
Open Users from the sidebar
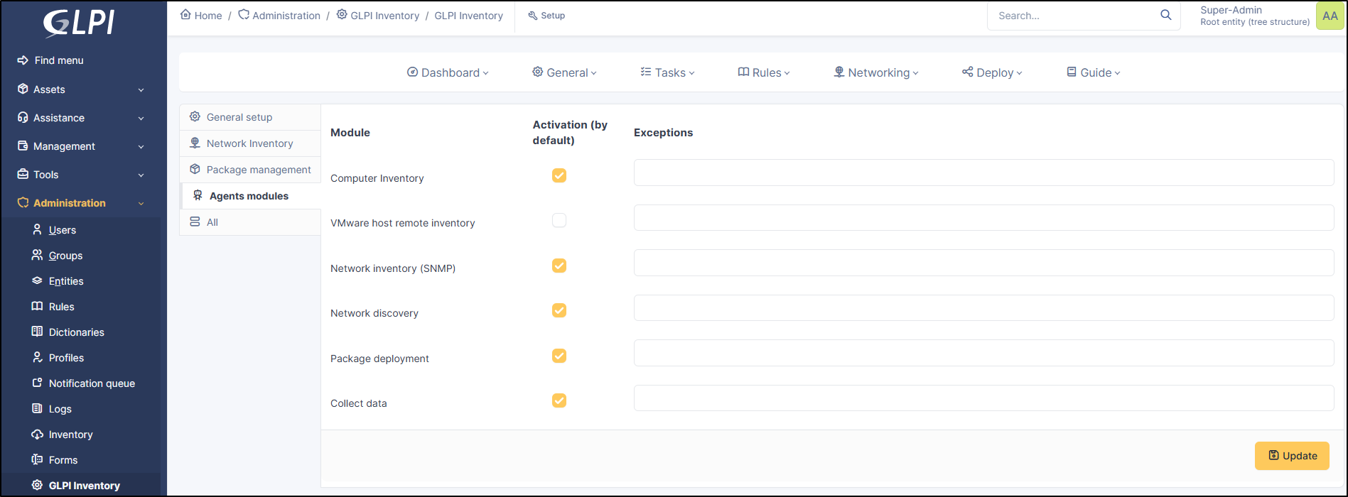point(62,230)
